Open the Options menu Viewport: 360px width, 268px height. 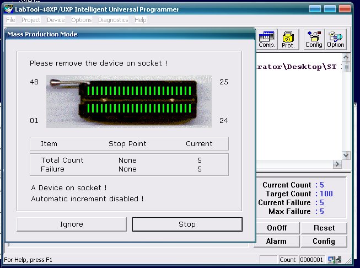click(82, 20)
